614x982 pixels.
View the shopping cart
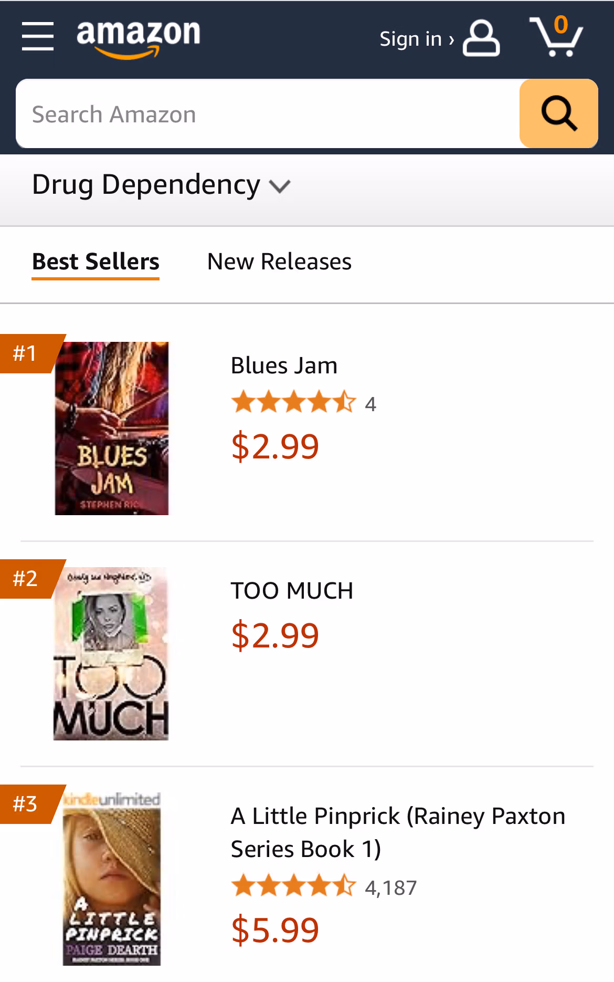pos(556,36)
